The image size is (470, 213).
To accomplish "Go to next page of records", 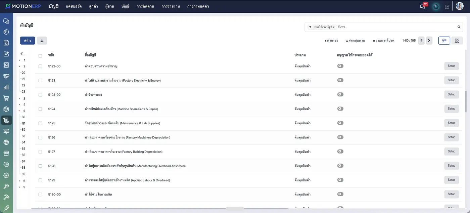I will [429, 41].
